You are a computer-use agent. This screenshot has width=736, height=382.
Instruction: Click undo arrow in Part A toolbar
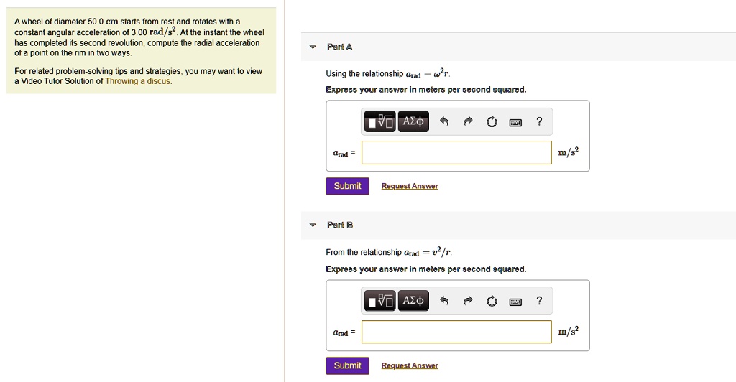pyautogui.click(x=445, y=122)
